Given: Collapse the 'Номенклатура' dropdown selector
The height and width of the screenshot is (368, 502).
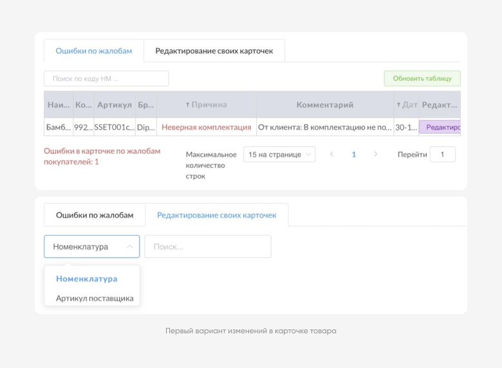Looking at the screenshot, I should coord(92,247).
